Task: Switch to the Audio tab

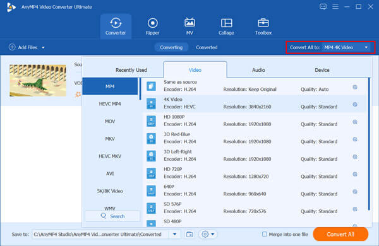Action: pyautogui.click(x=258, y=70)
